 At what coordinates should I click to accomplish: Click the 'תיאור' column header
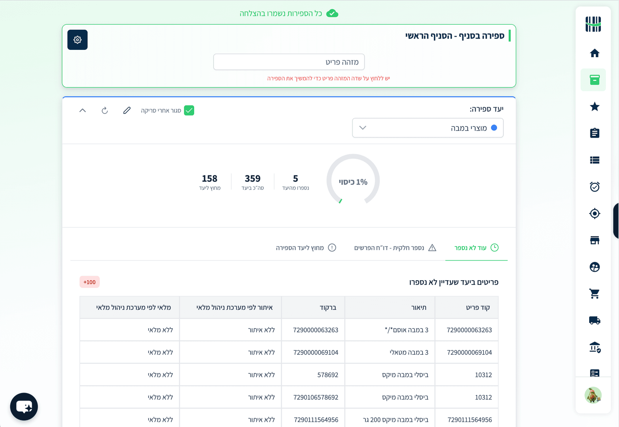point(390,308)
